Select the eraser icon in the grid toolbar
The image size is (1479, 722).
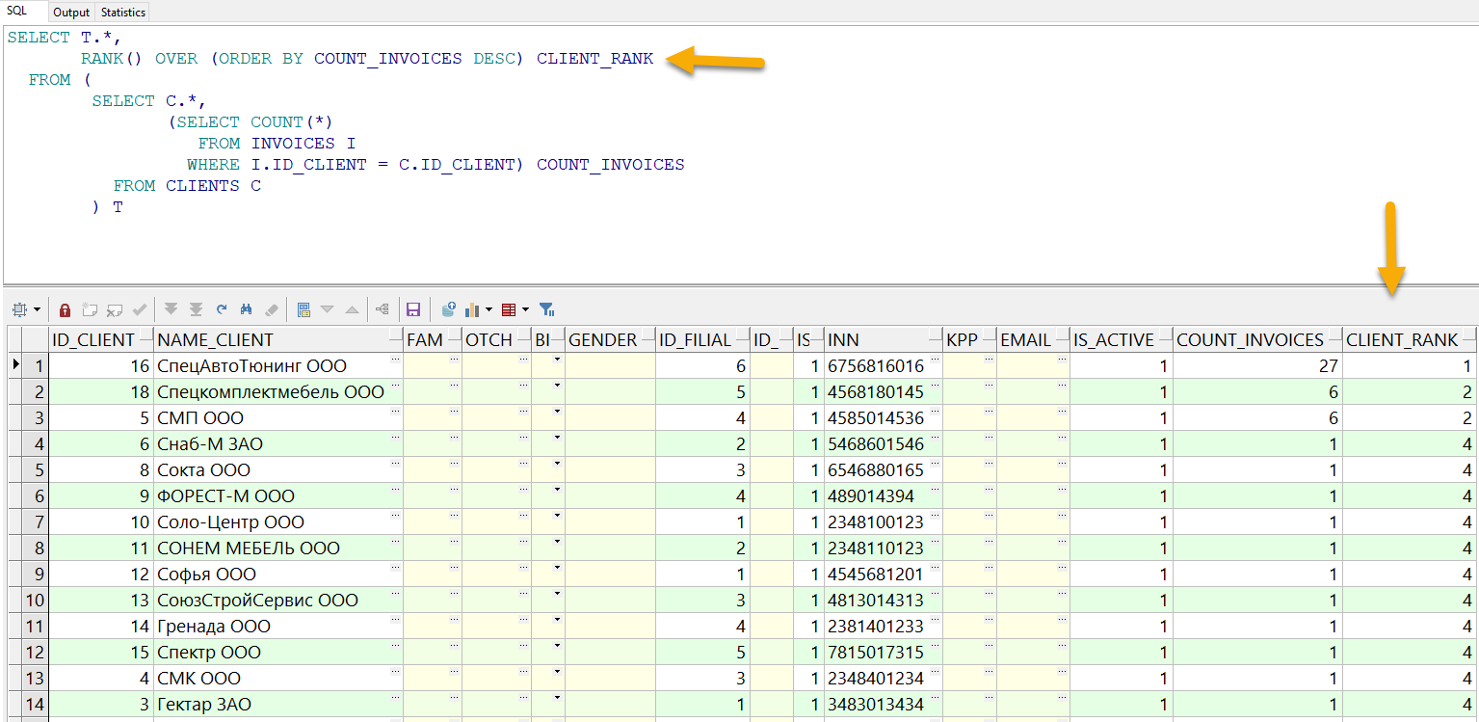[273, 308]
